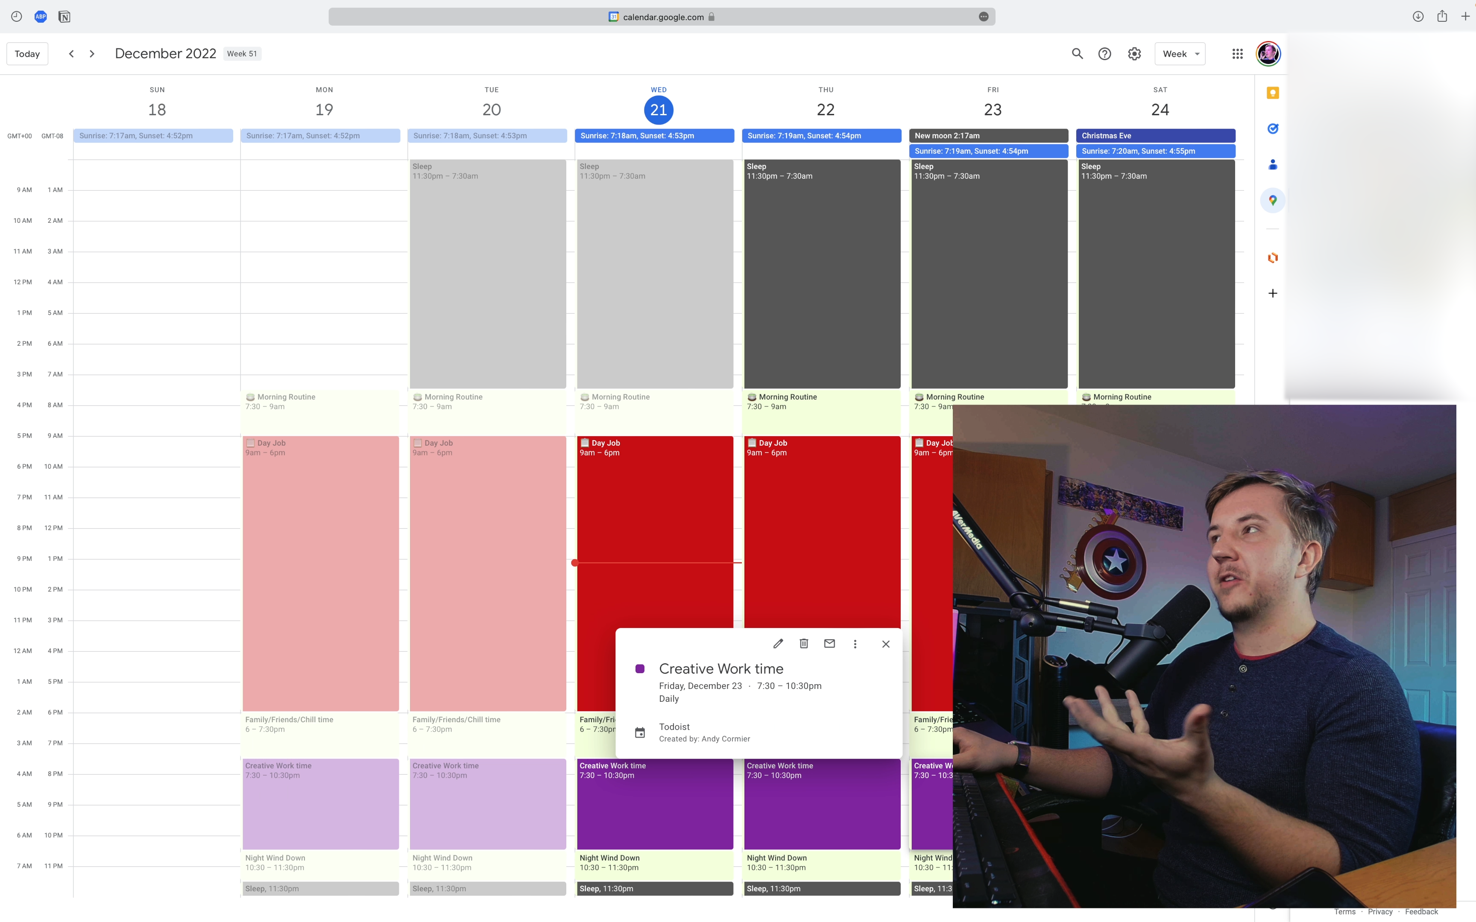1476x922 pixels.
Task: Expand the Week view dropdown
Action: click(1180, 54)
